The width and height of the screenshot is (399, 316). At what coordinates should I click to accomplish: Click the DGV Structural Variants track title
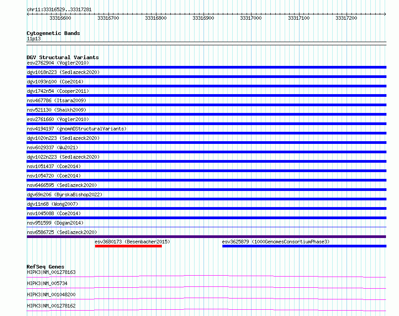point(63,57)
